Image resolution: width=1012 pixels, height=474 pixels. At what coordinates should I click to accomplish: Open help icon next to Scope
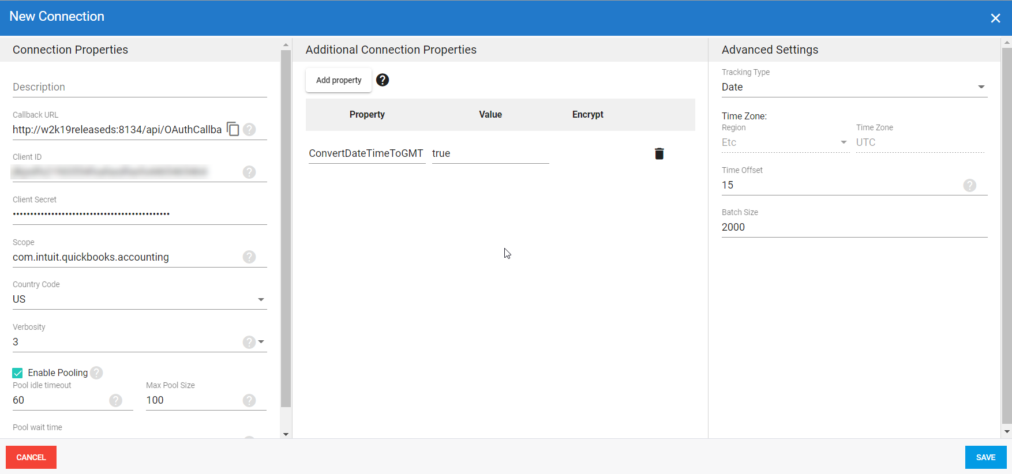(x=249, y=257)
